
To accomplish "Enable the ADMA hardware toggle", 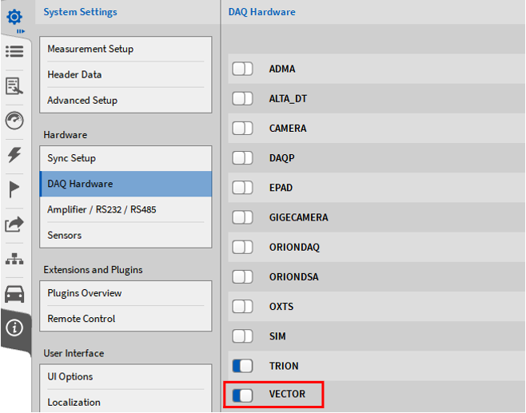I will point(242,69).
